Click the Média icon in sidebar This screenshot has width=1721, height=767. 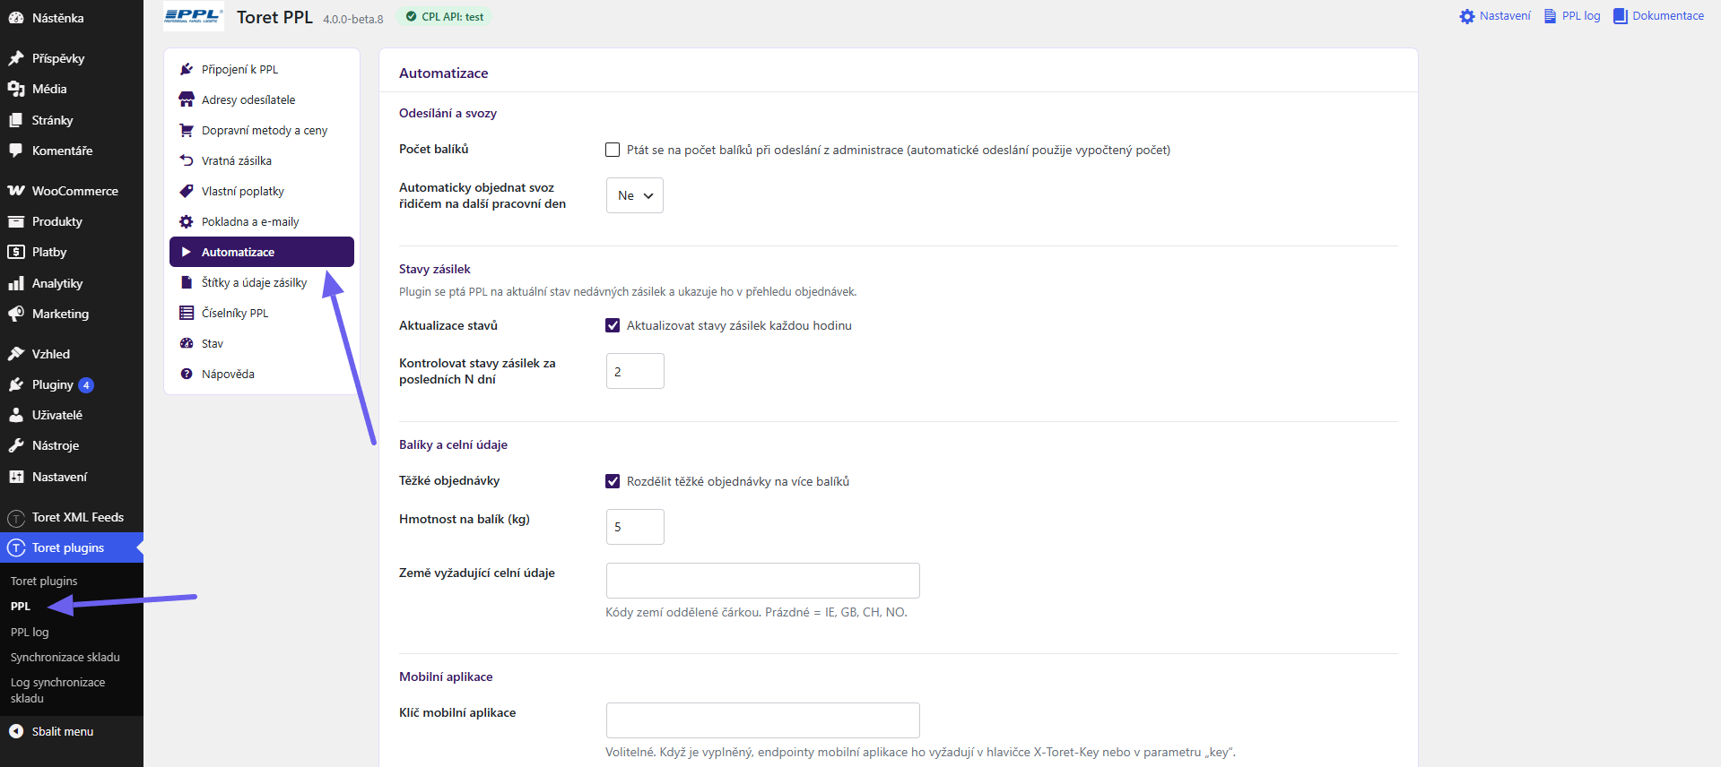pos(16,89)
